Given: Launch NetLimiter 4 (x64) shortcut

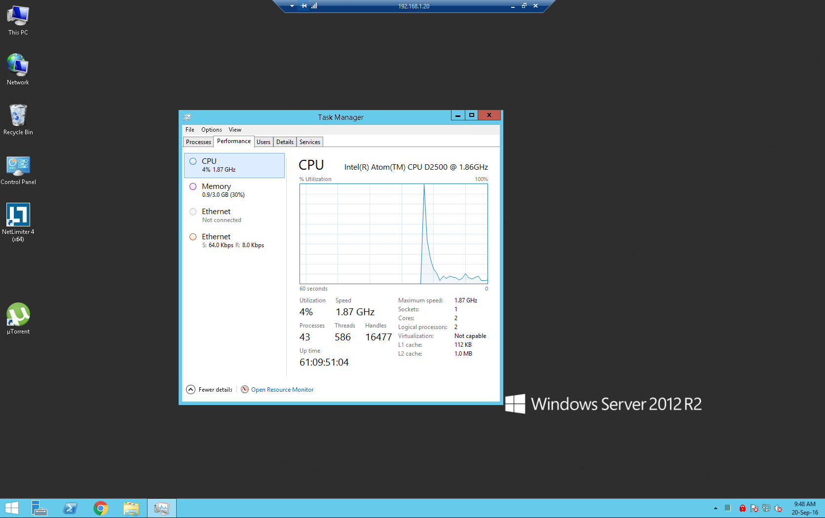Looking at the screenshot, I should (18, 222).
